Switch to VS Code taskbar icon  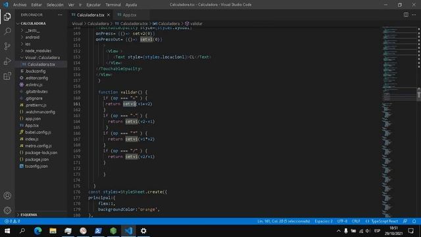coord(129,231)
